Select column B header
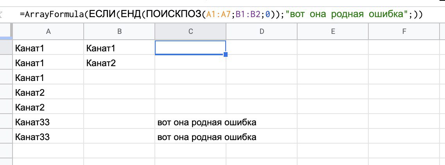This screenshot has height=165, width=445. (x=119, y=32)
